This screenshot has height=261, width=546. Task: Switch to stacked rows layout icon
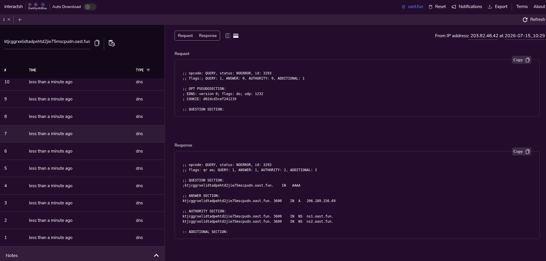(x=236, y=35)
